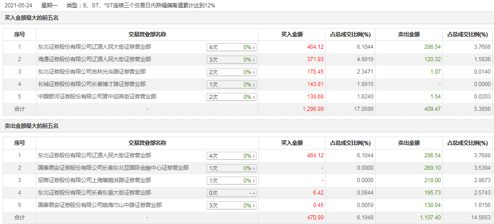Open 海通证券股份有限公司辽源人民大街证券营业部
The image size is (494, 224).
[x=95, y=59]
